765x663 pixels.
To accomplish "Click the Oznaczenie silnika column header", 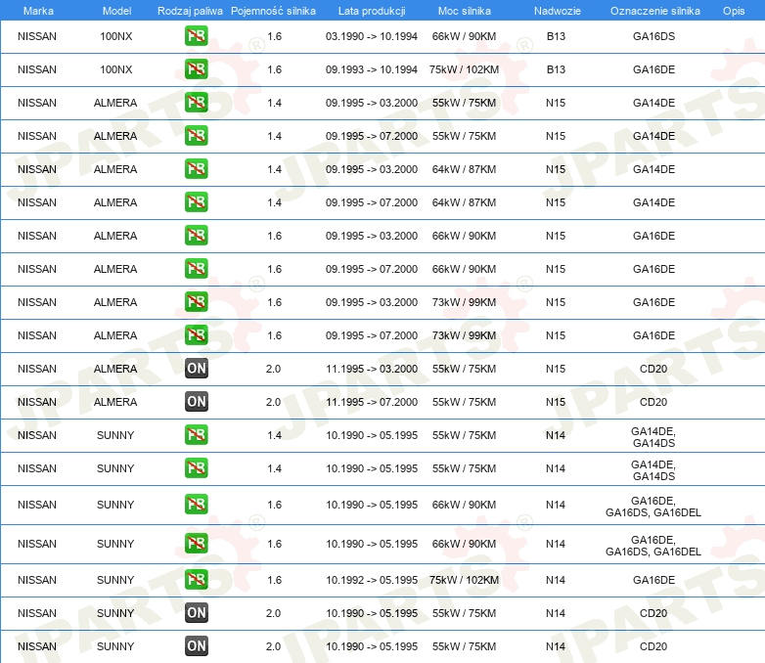I will click(654, 11).
